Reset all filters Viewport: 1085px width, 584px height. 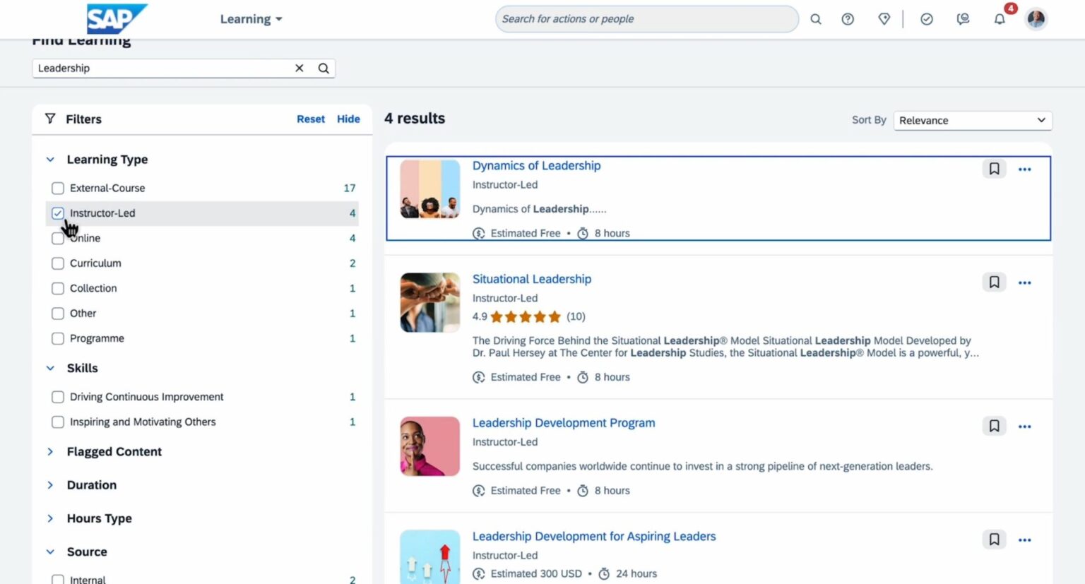[x=311, y=119]
